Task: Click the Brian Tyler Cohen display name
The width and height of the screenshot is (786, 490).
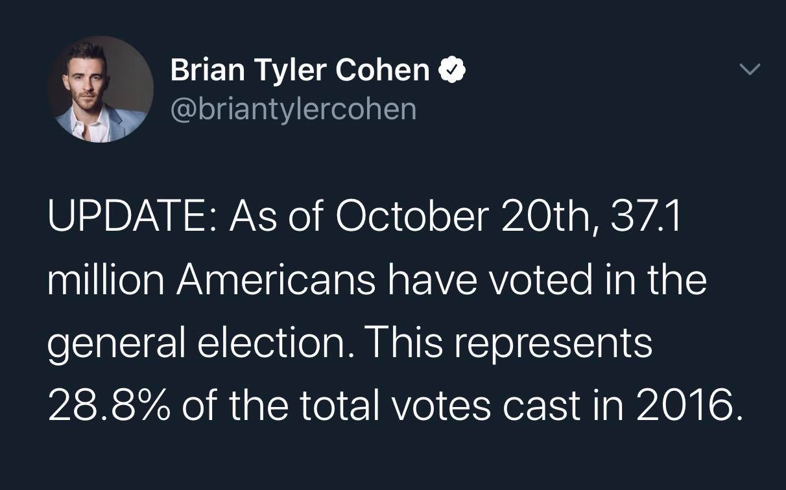Action: click(x=300, y=70)
